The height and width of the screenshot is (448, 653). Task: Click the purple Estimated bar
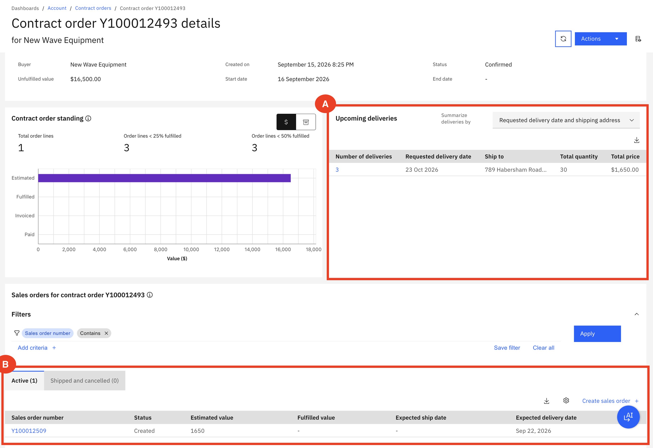click(164, 178)
